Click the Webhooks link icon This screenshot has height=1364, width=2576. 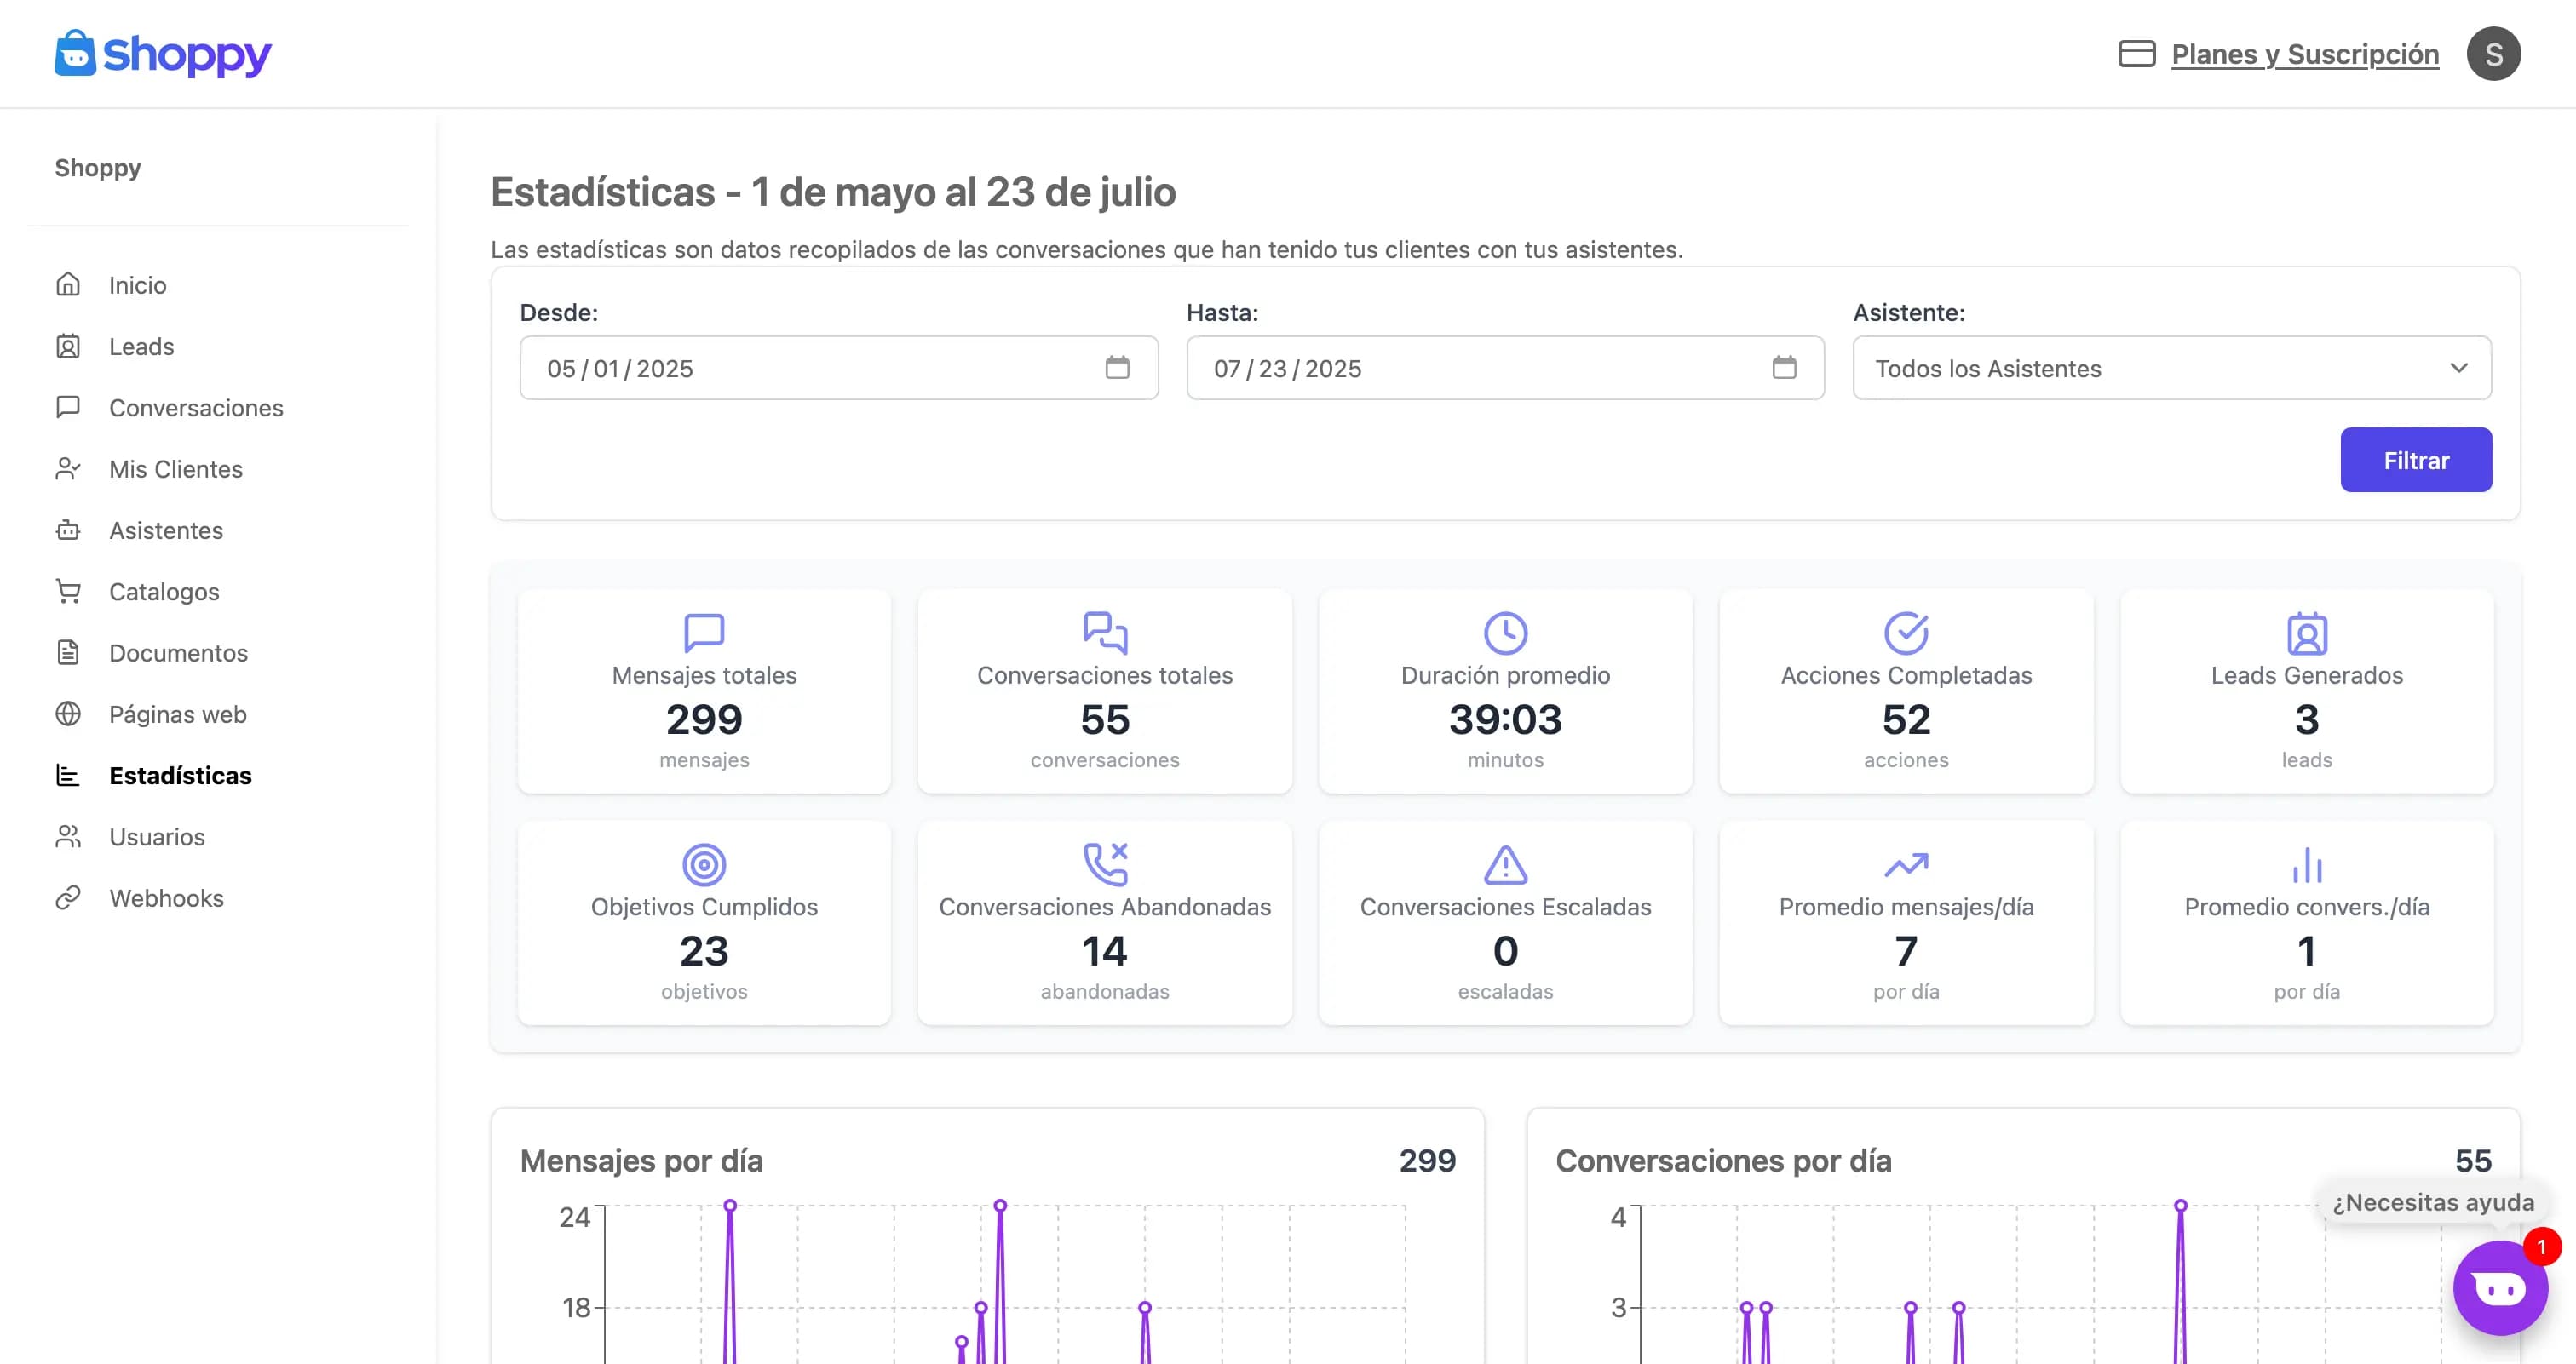(68, 898)
